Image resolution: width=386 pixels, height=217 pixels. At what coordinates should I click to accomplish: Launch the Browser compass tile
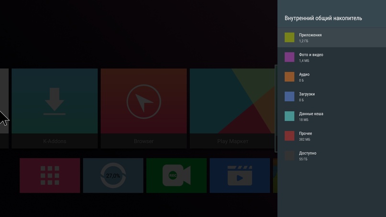[144, 108]
